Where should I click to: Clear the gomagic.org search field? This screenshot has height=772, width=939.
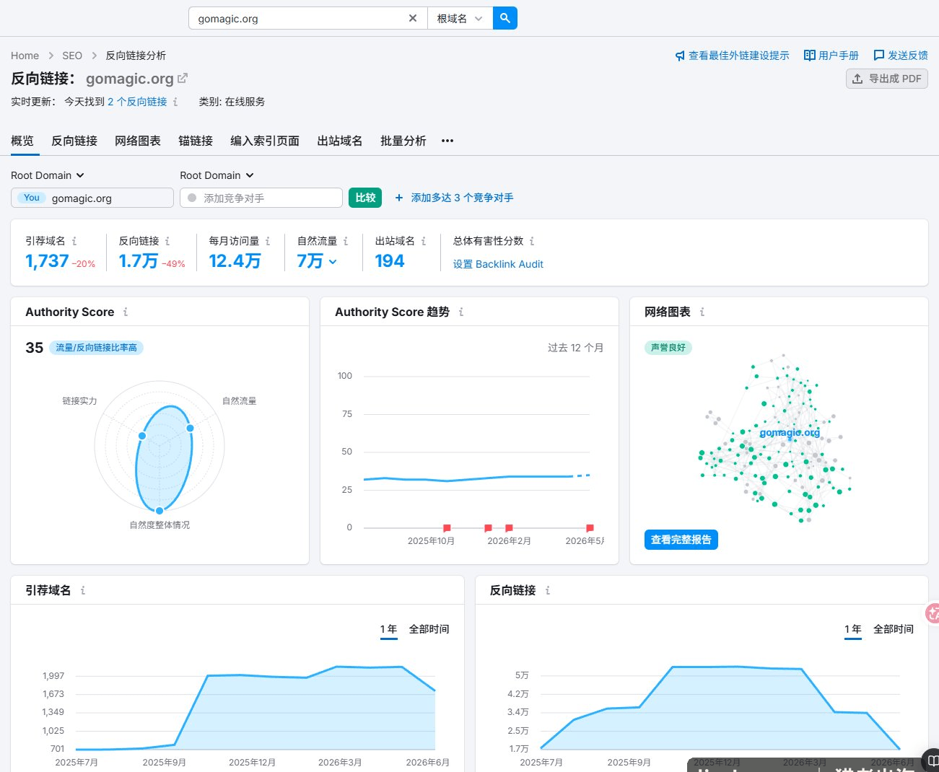pos(413,18)
